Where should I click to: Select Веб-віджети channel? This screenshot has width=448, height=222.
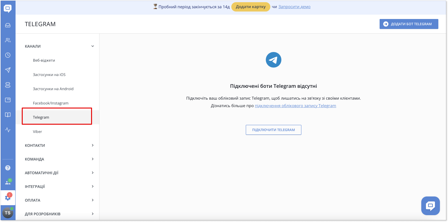(x=44, y=60)
